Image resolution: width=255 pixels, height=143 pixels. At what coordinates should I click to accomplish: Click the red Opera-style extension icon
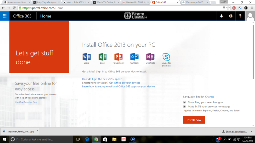[x=234, y=8]
